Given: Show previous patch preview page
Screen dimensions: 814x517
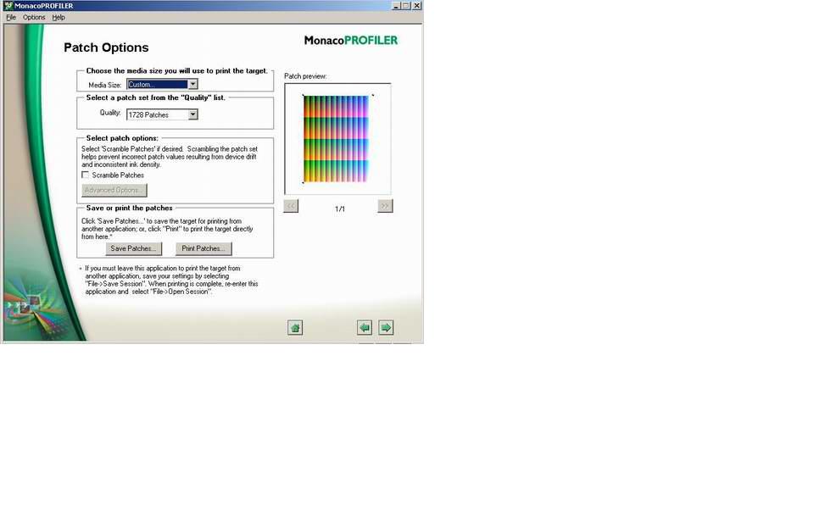Looking at the screenshot, I should point(291,206).
